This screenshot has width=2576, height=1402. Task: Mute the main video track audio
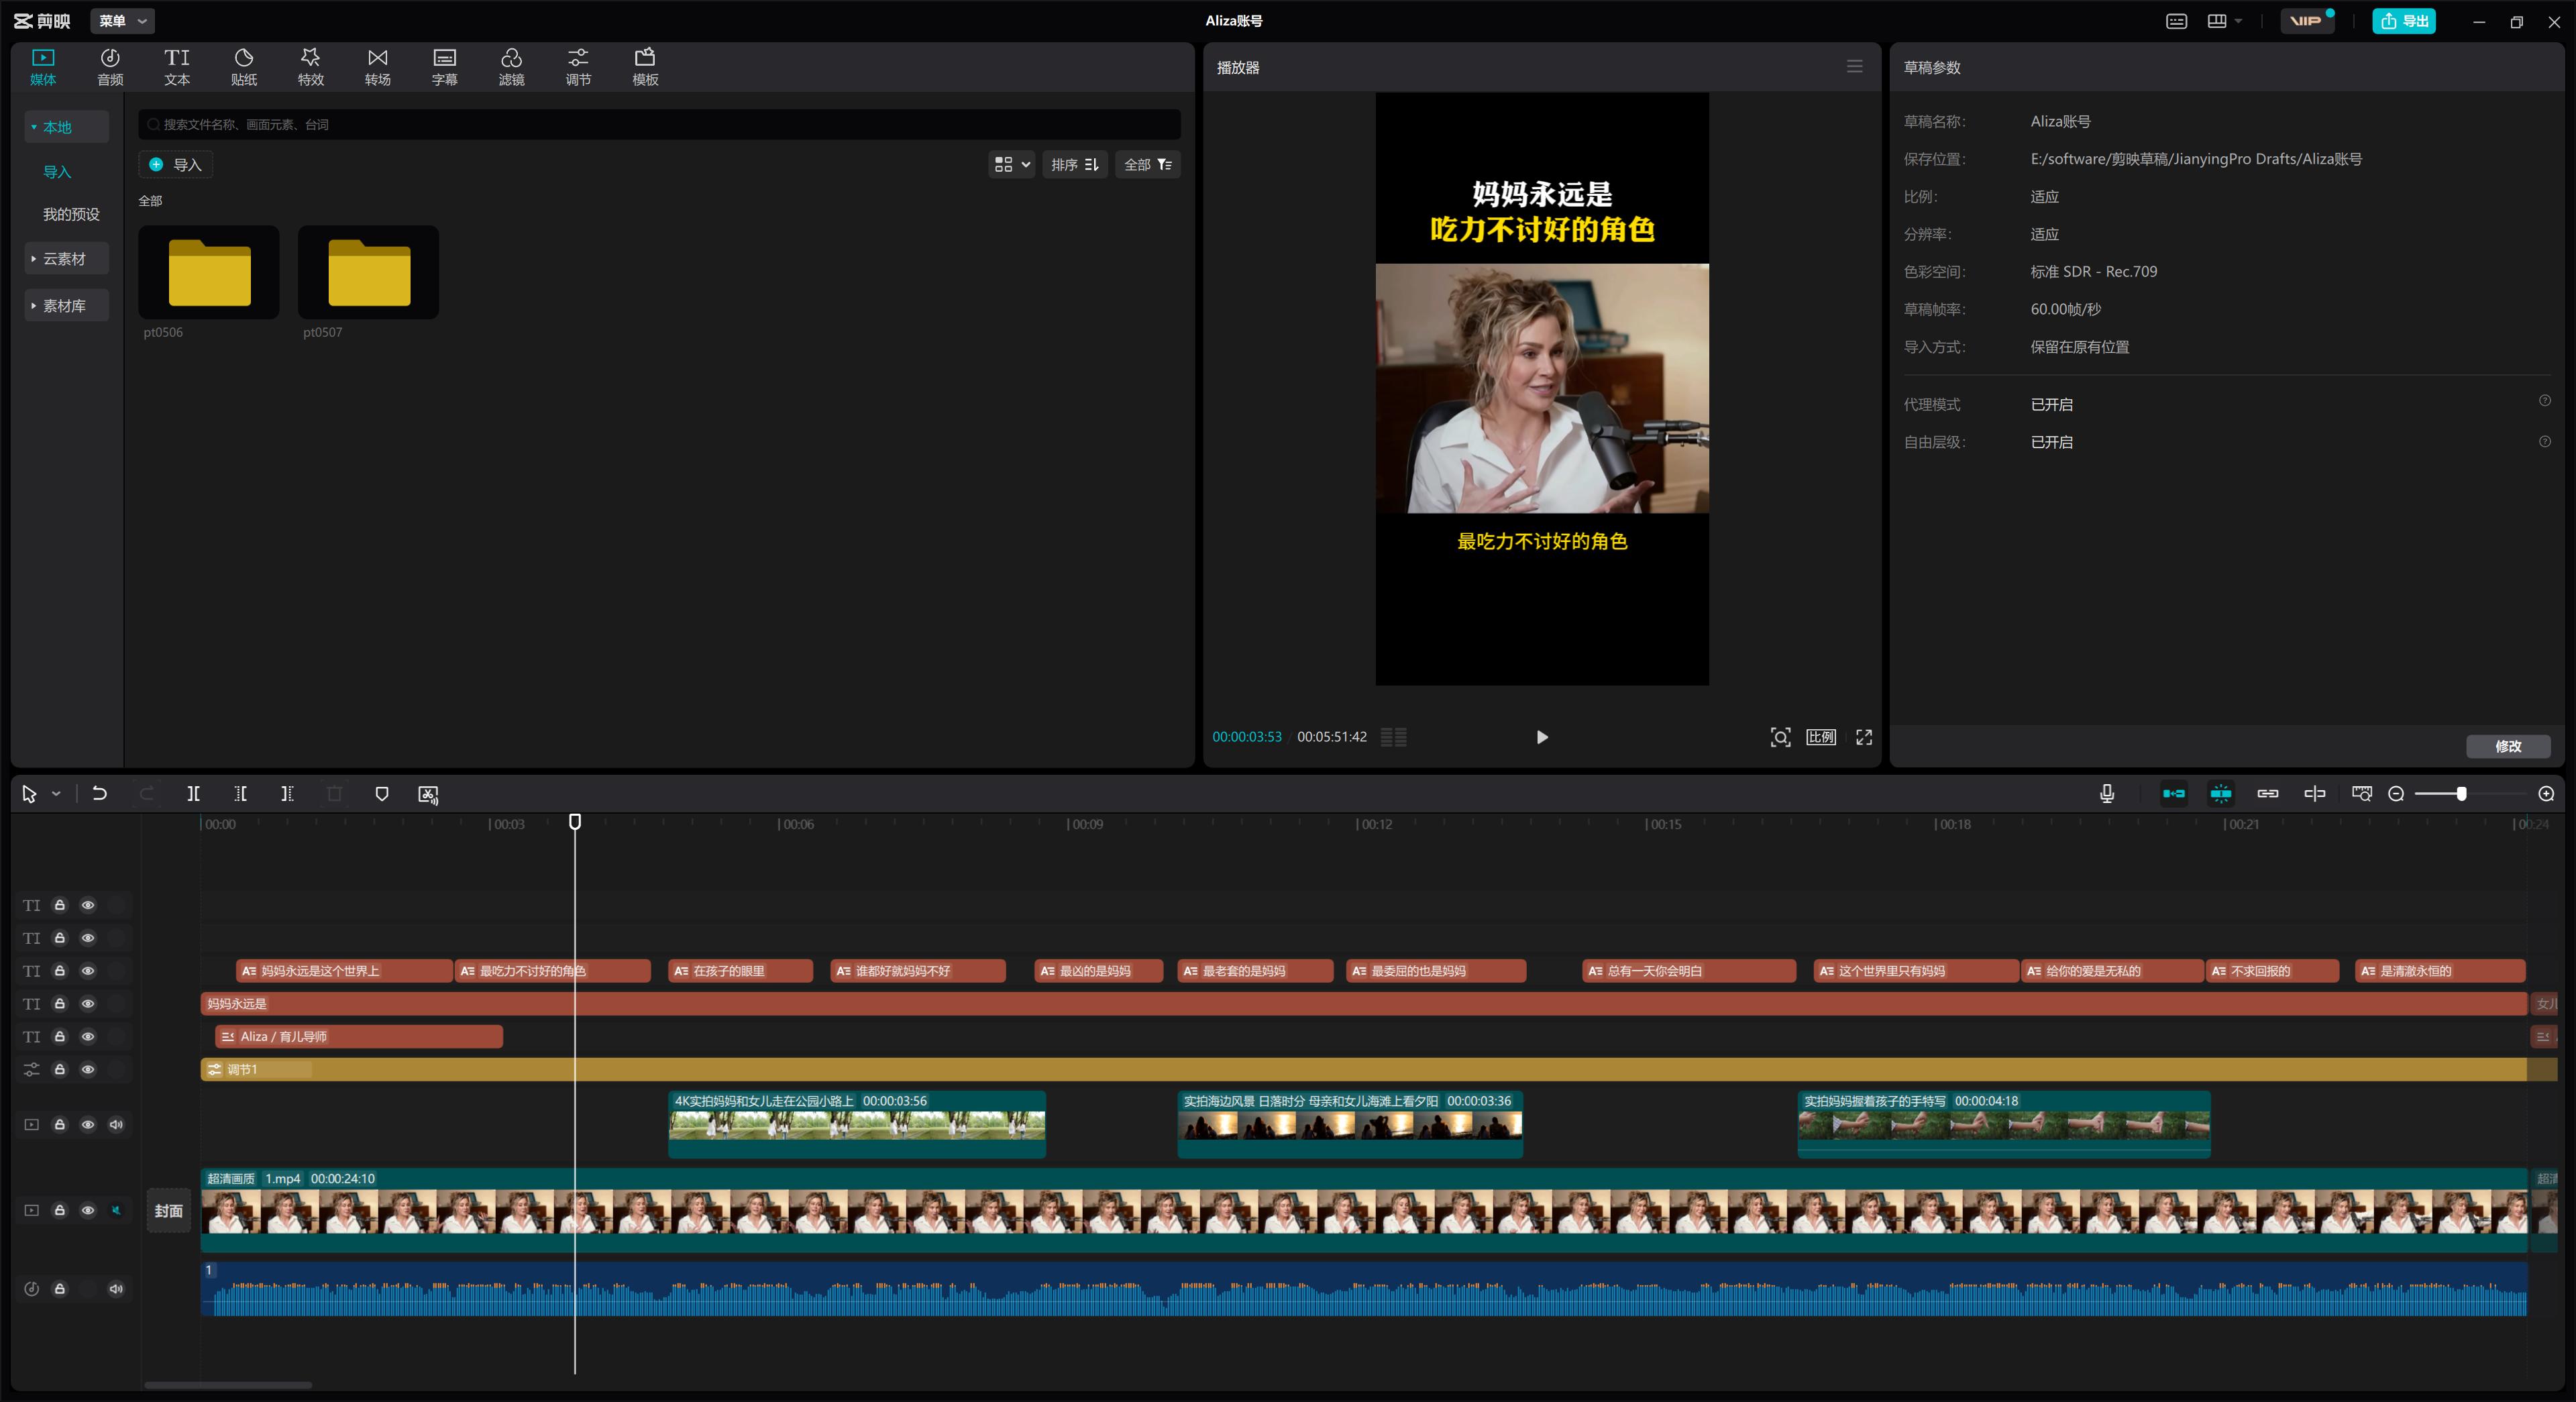tap(116, 1210)
